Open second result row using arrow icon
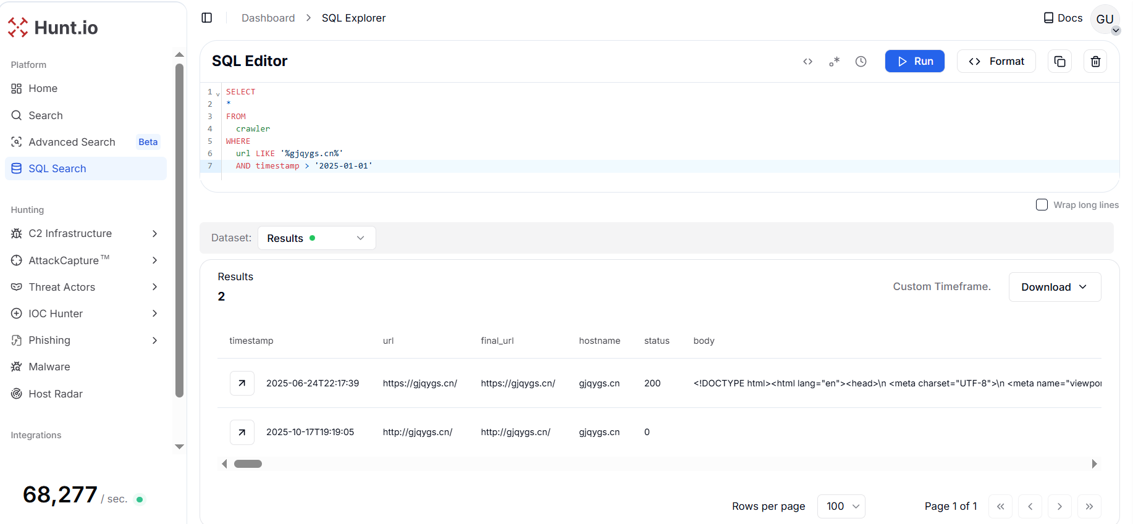The height and width of the screenshot is (524, 1133). pyautogui.click(x=242, y=432)
